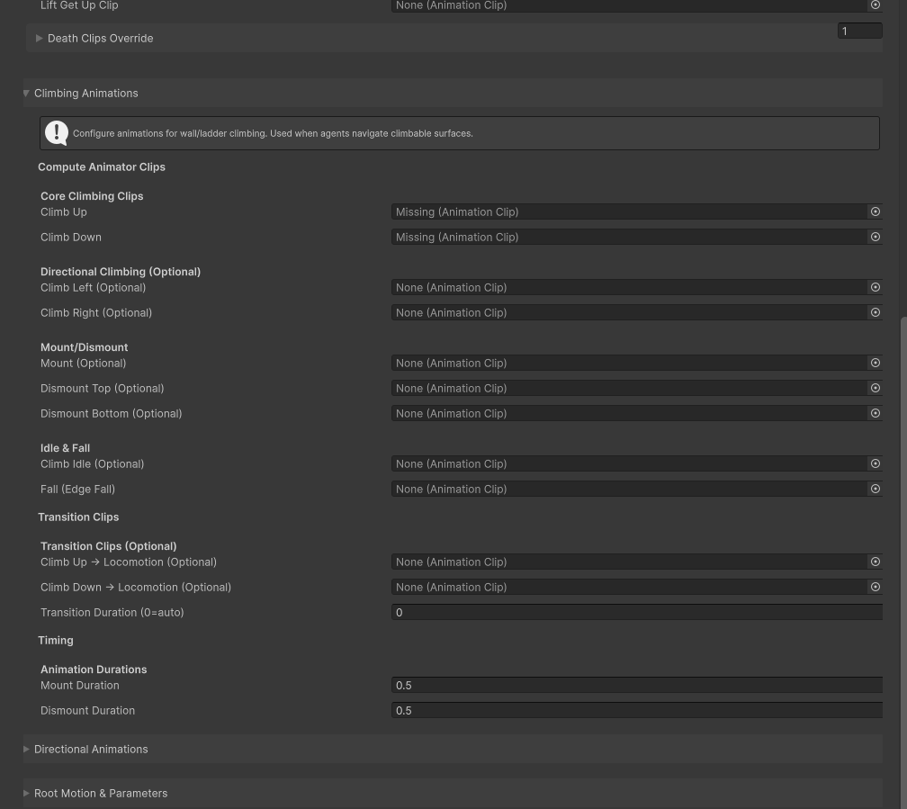The height and width of the screenshot is (809, 907).
Task: Pick clip for Climb Down → Locomotion
Action: click(875, 587)
